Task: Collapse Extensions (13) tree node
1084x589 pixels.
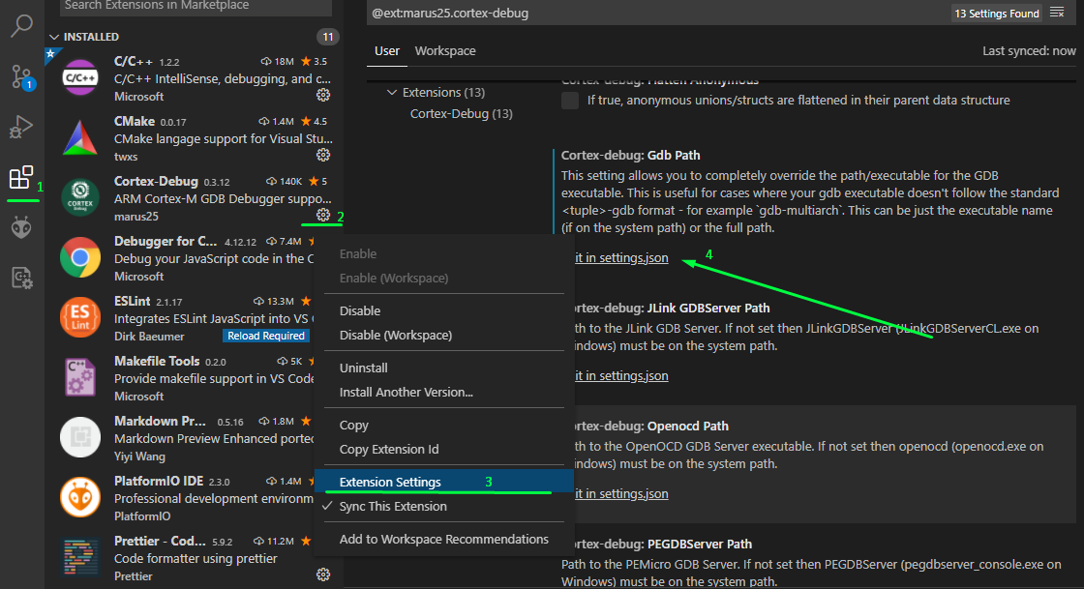Action: pyautogui.click(x=392, y=92)
